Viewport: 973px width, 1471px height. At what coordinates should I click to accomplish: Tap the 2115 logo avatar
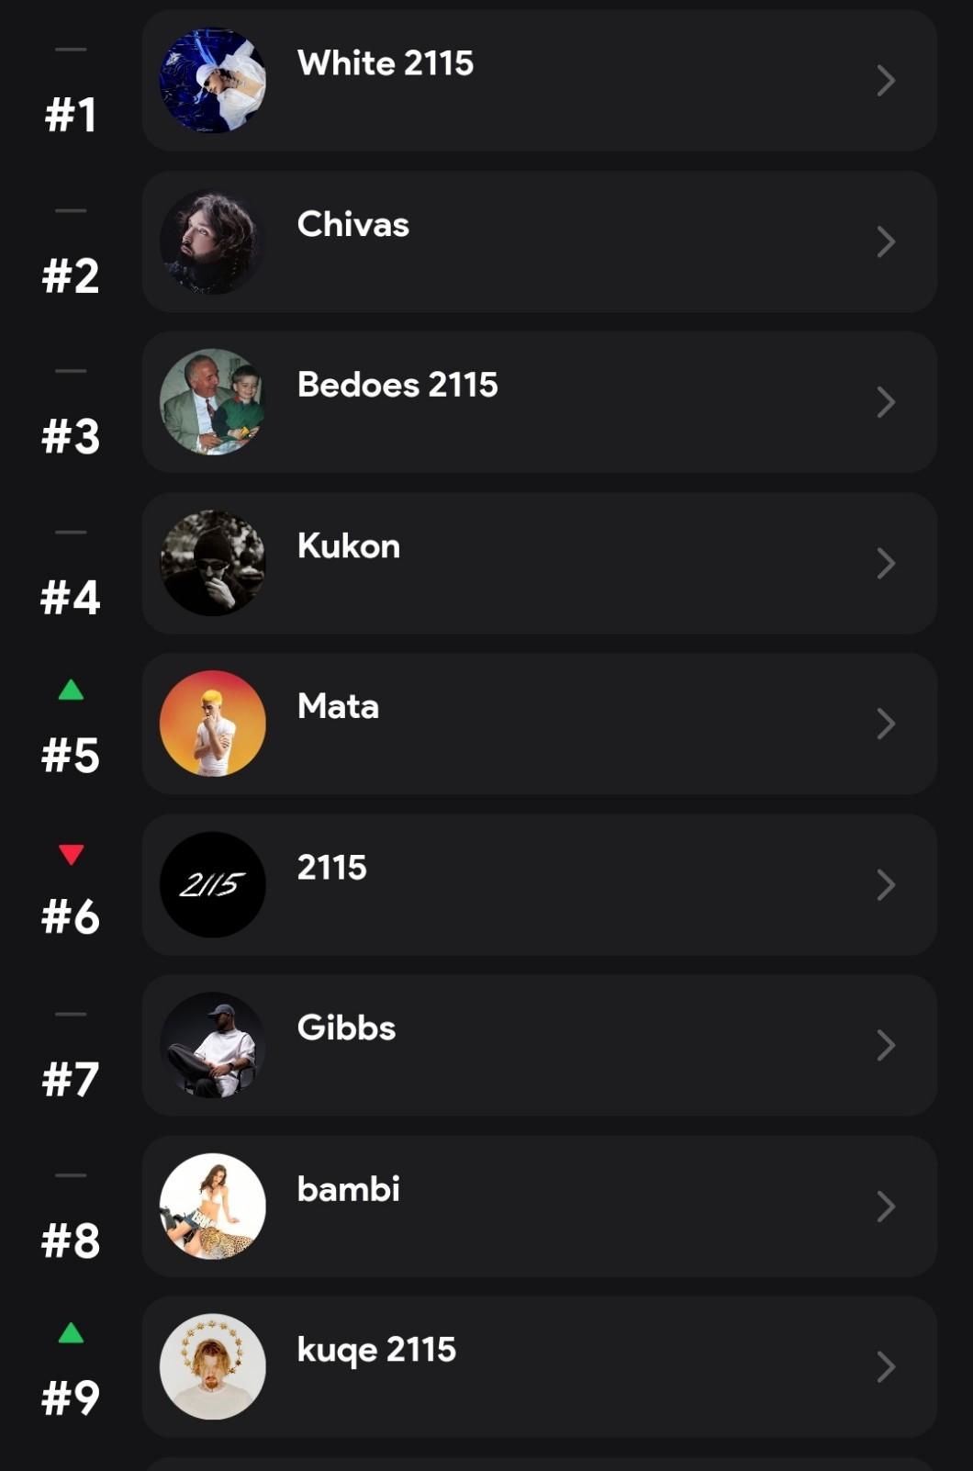point(213,884)
